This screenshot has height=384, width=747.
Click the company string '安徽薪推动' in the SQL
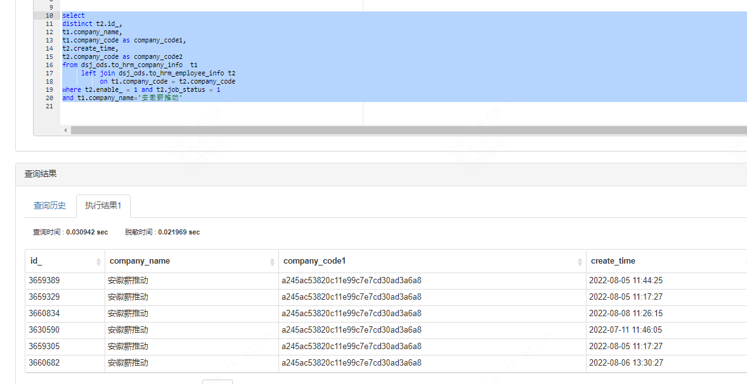click(161, 98)
